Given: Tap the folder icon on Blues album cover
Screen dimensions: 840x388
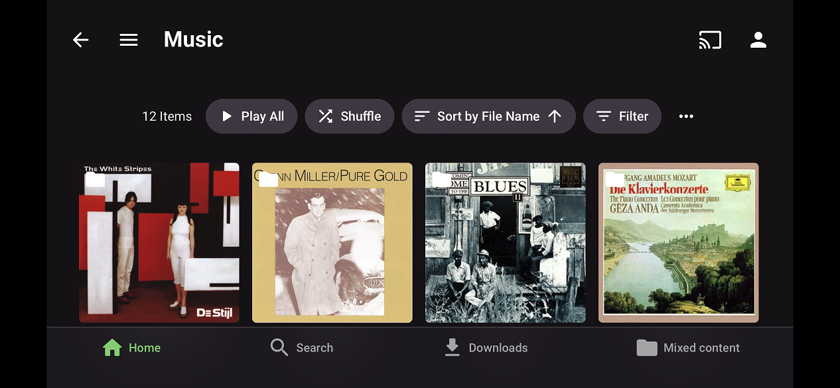Looking at the screenshot, I should click(441, 179).
